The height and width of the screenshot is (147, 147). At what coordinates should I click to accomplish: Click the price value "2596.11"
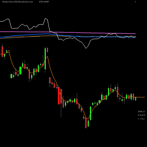click(x=141, y=112)
